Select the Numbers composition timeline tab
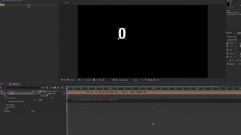241x135 pixels. pos(15,84)
